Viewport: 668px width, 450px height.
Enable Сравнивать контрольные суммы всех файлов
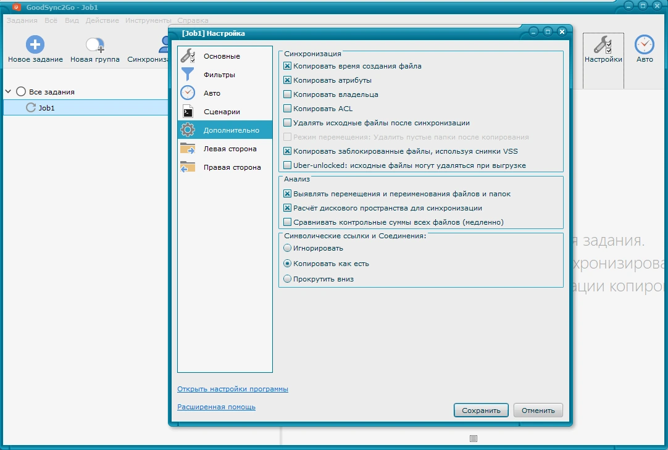(287, 222)
